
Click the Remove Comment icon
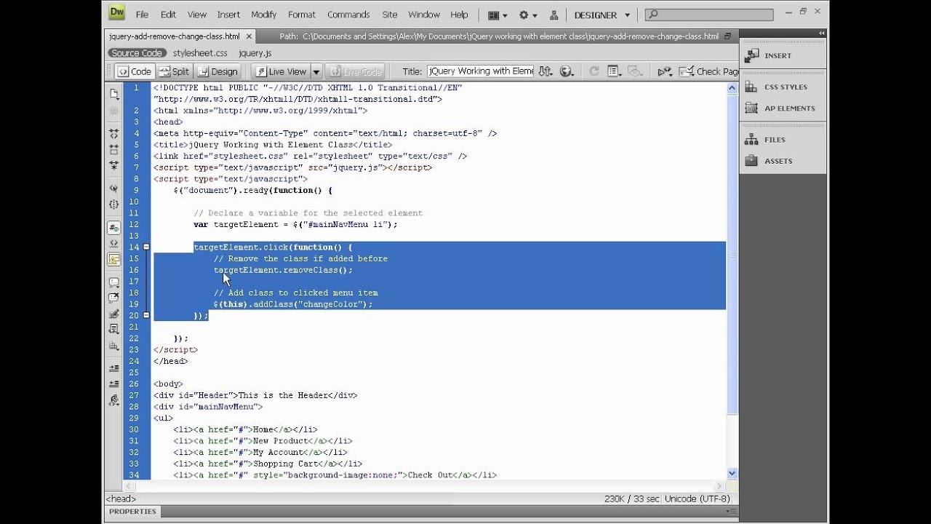(114, 298)
